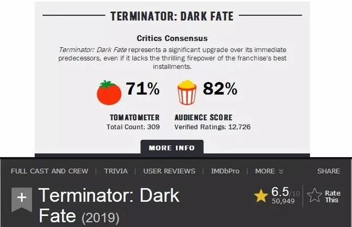Open FULL CAST AND CREW link
This screenshot has height=227, width=352.
[50, 171]
